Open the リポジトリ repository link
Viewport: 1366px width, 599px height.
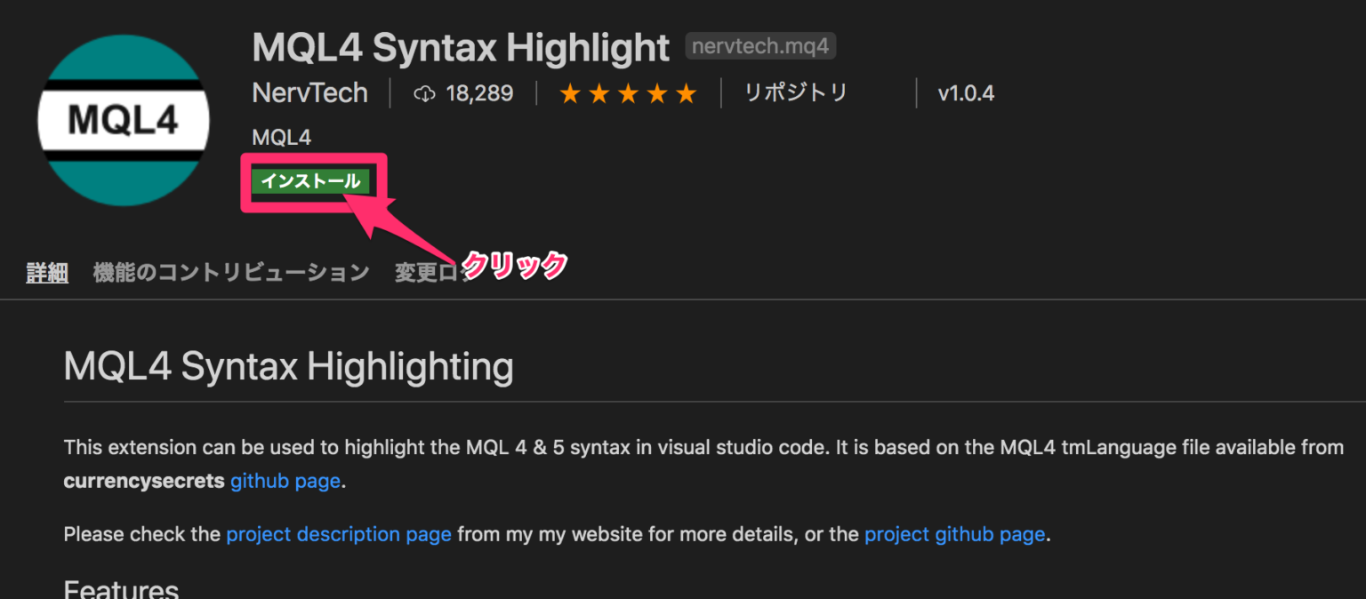pyautogui.click(x=796, y=92)
